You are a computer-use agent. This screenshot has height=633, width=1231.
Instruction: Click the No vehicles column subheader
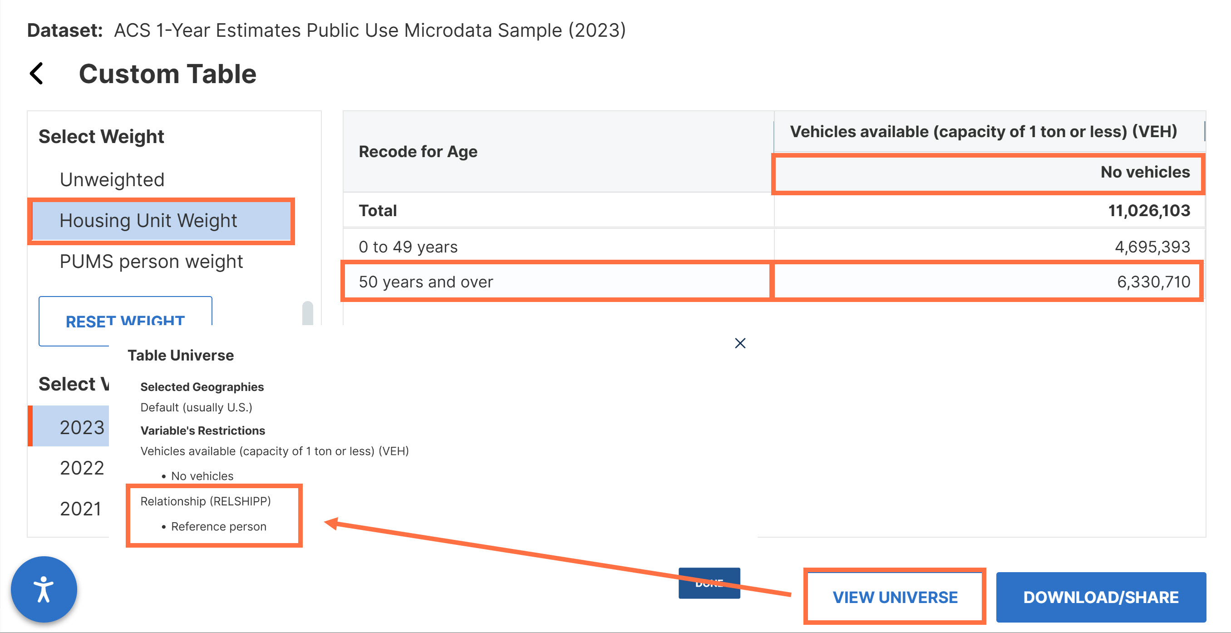1144,172
